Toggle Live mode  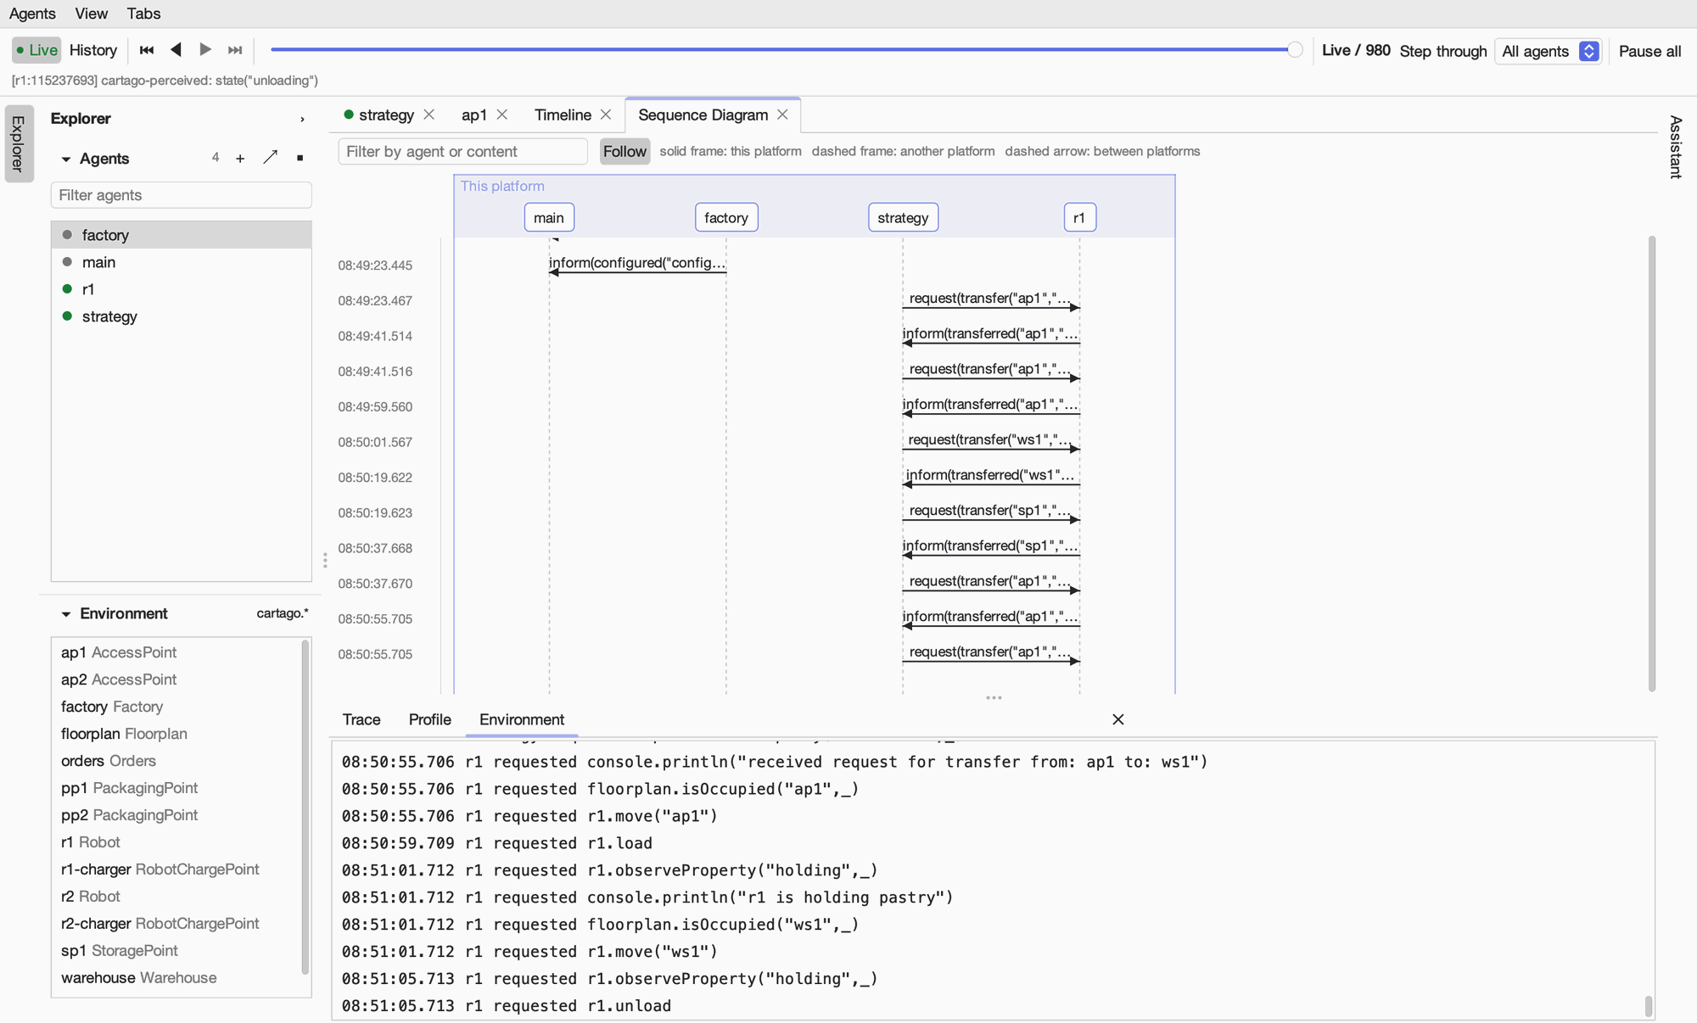click(x=36, y=50)
